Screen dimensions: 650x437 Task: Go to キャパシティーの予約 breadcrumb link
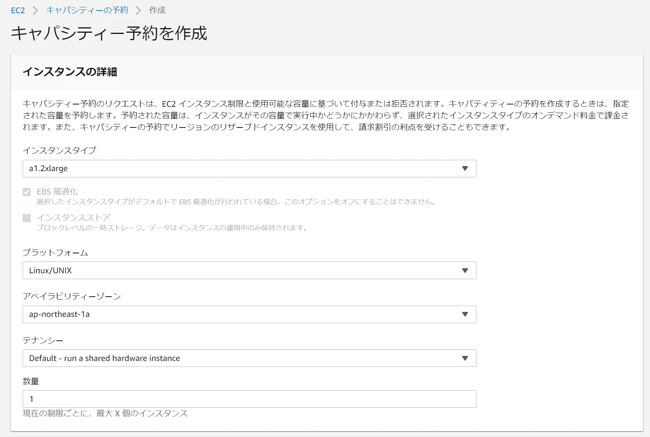[x=87, y=10]
